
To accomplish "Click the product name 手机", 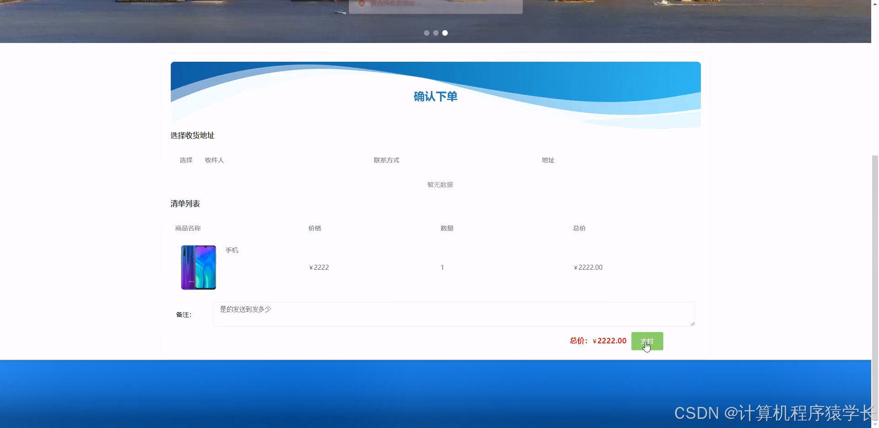I will (232, 250).
